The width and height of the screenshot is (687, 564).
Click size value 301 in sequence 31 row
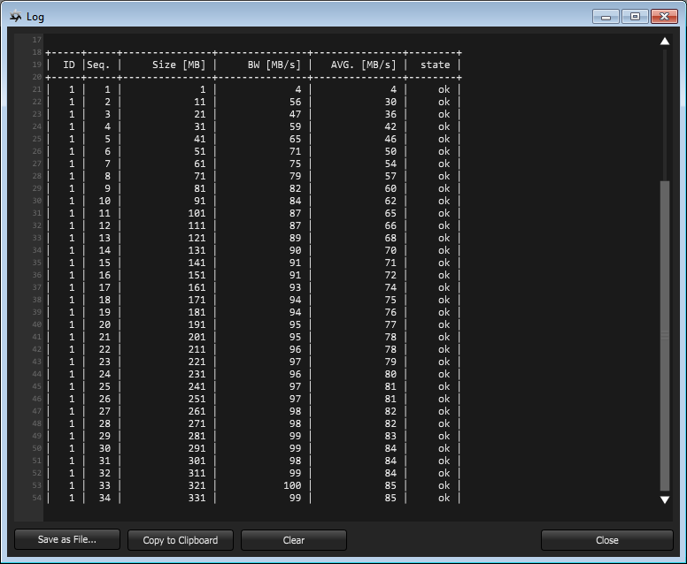coord(197,461)
